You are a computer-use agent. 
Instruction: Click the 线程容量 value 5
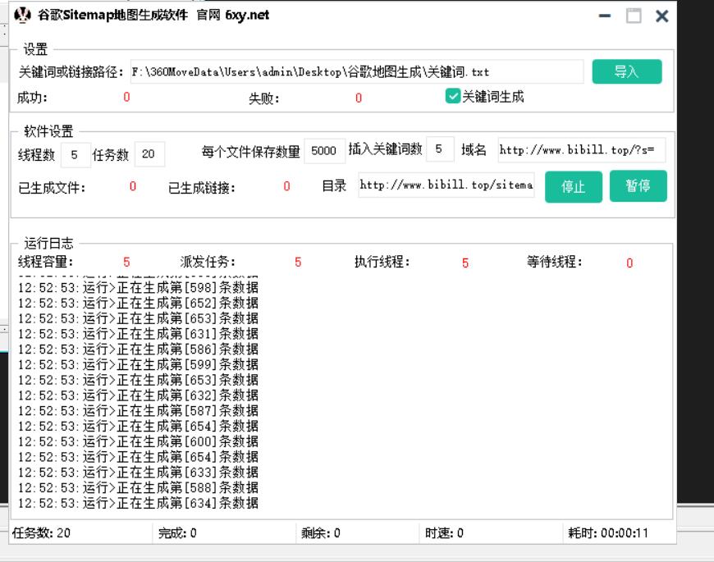[x=126, y=262]
